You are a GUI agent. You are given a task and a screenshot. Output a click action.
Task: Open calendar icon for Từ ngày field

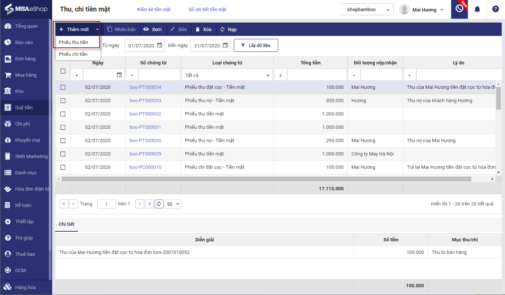159,46
